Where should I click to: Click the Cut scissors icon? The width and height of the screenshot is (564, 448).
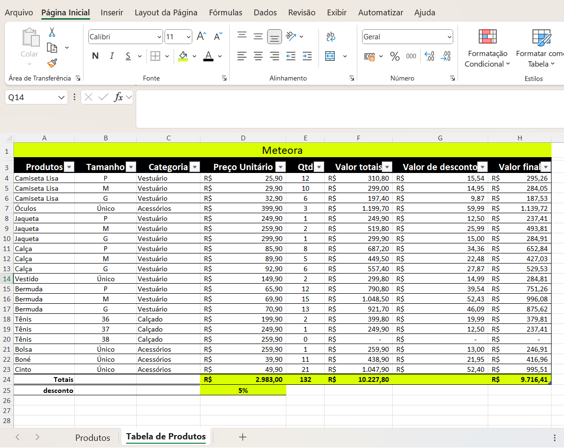click(52, 32)
